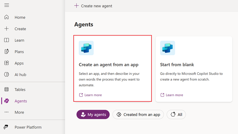Click the Agents sidebar icon

(7, 101)
